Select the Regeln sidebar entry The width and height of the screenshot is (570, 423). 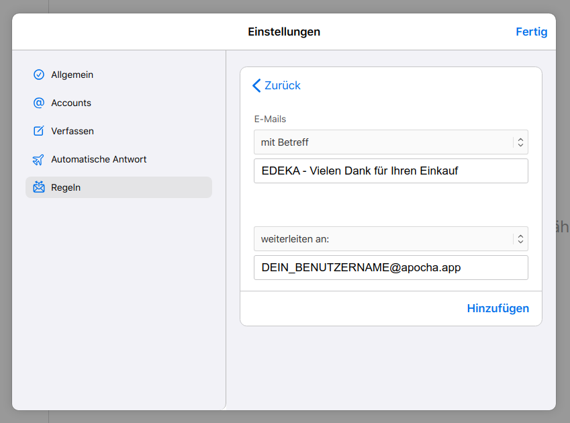(x=119, y=187)
